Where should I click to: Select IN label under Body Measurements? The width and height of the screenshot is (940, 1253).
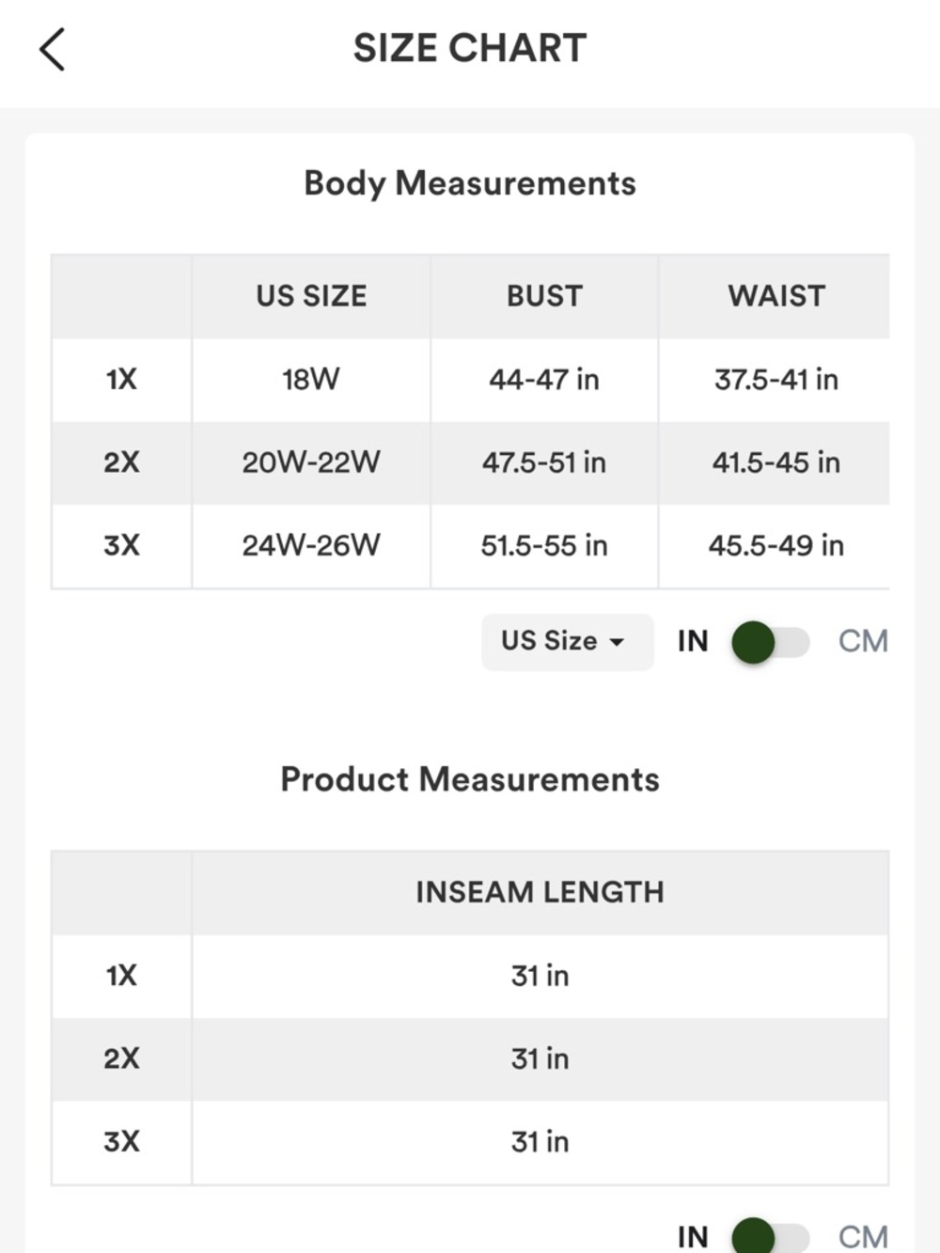pos(693,641)
